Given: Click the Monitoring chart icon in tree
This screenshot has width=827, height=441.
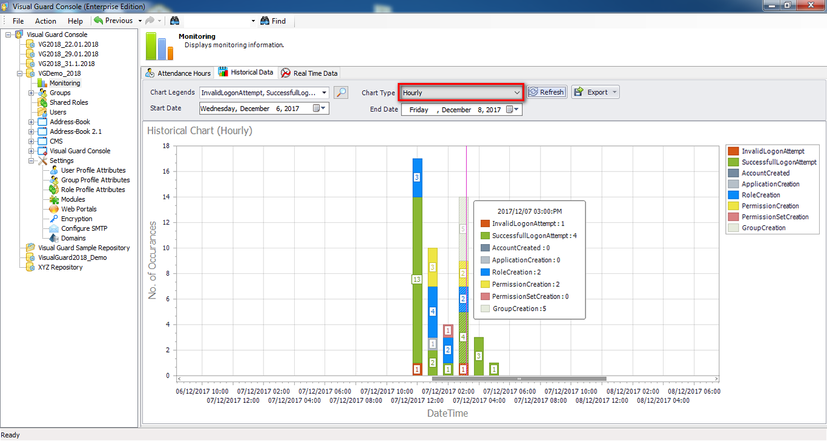Looking at the screenshot, I should [42, 83].
